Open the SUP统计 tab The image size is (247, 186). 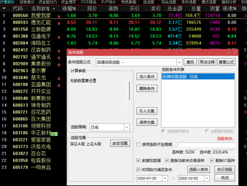pos(108,2)
